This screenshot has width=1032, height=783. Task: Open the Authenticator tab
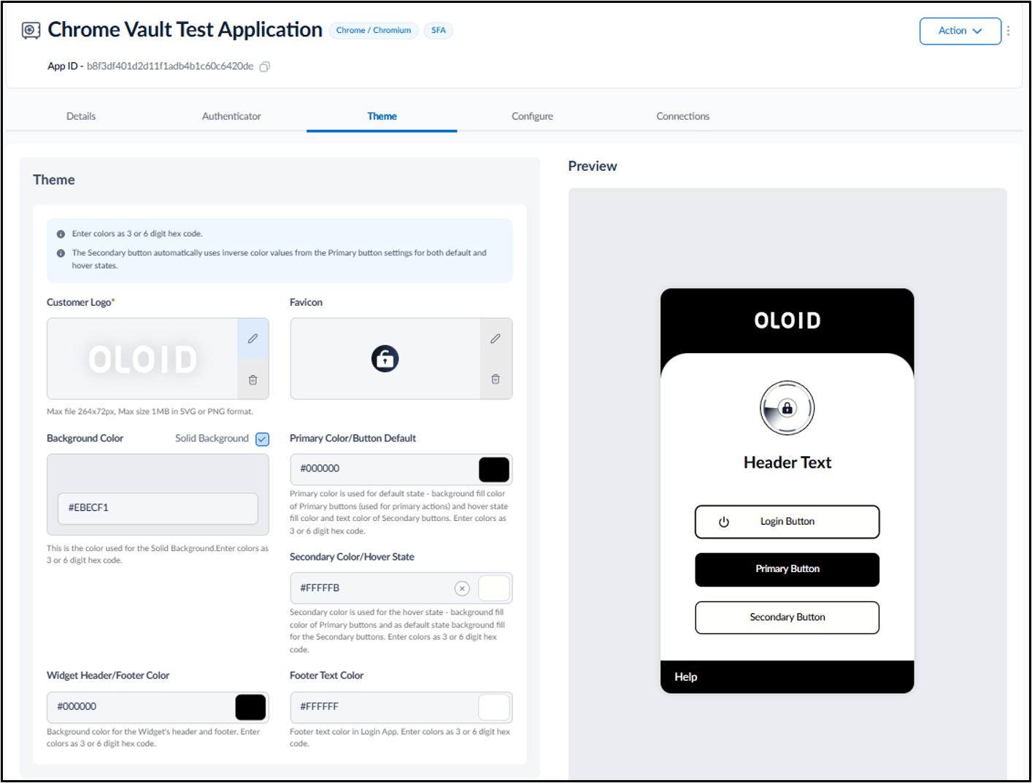click(x=231, y=116)
